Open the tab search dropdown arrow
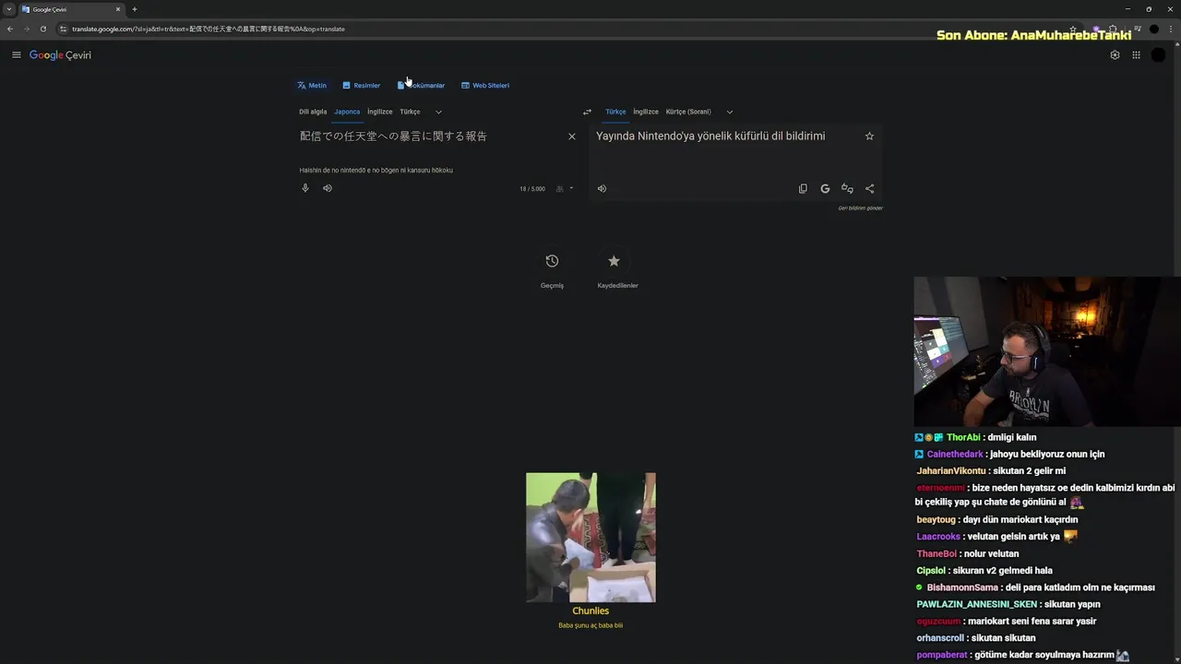Image resolution: width=1181 pixels, height=664 pixels. [x=8, y=9]
